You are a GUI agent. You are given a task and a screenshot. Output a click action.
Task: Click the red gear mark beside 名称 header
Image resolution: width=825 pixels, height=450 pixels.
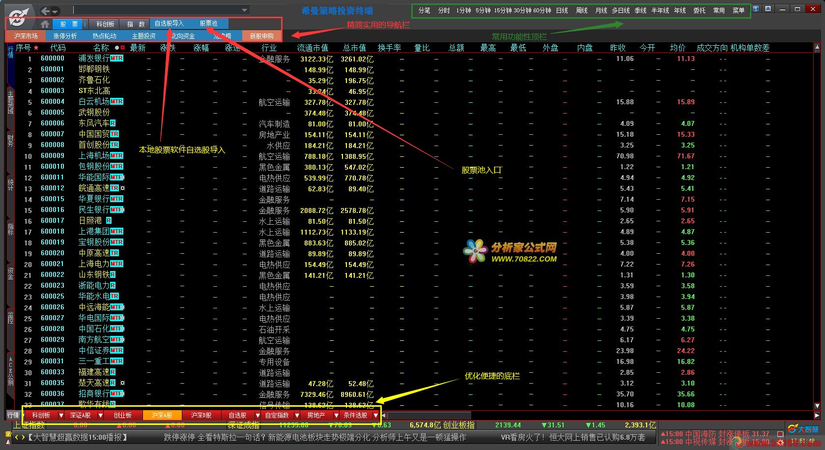(x=122, y=48)
